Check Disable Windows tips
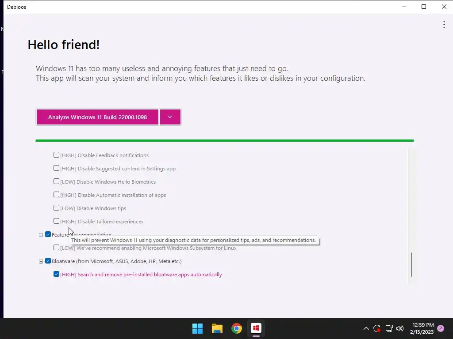 [x=56, y=208]
